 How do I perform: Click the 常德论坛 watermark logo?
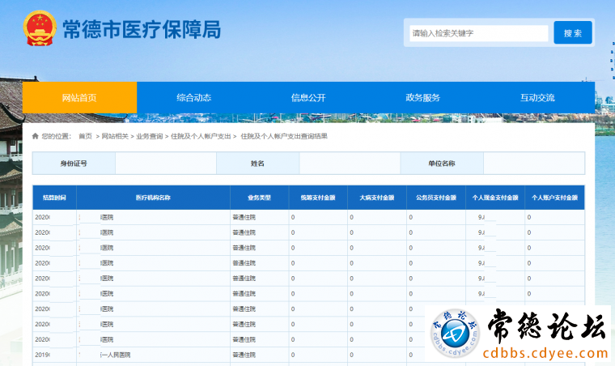click(x=519, y=335)
